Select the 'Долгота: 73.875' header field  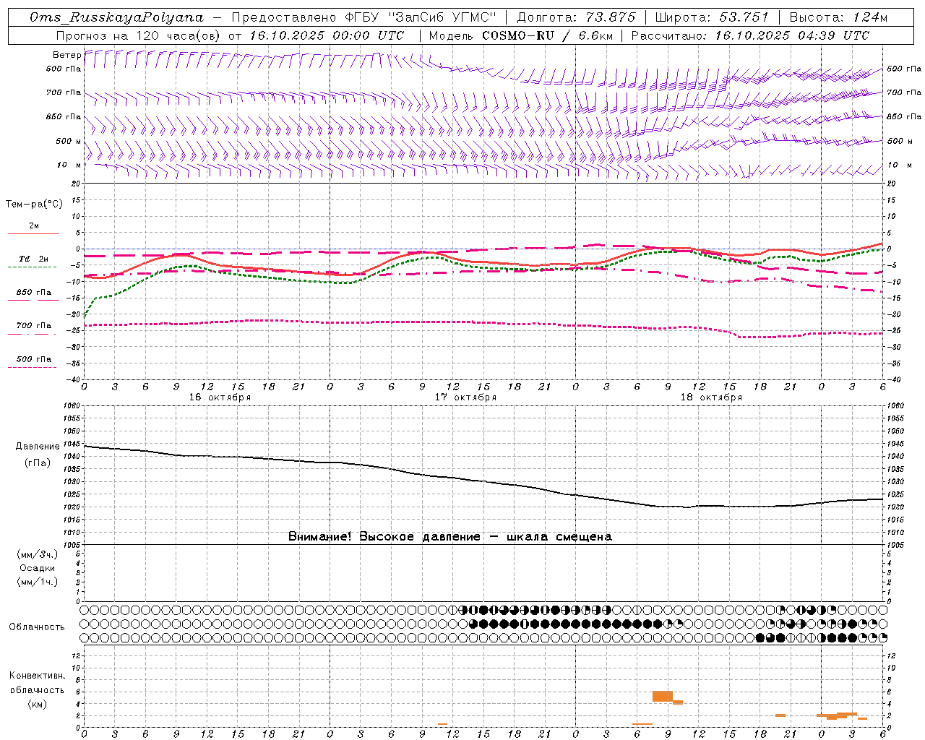click(577, 17)
